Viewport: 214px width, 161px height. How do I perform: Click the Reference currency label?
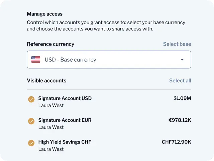click(50, 44)
